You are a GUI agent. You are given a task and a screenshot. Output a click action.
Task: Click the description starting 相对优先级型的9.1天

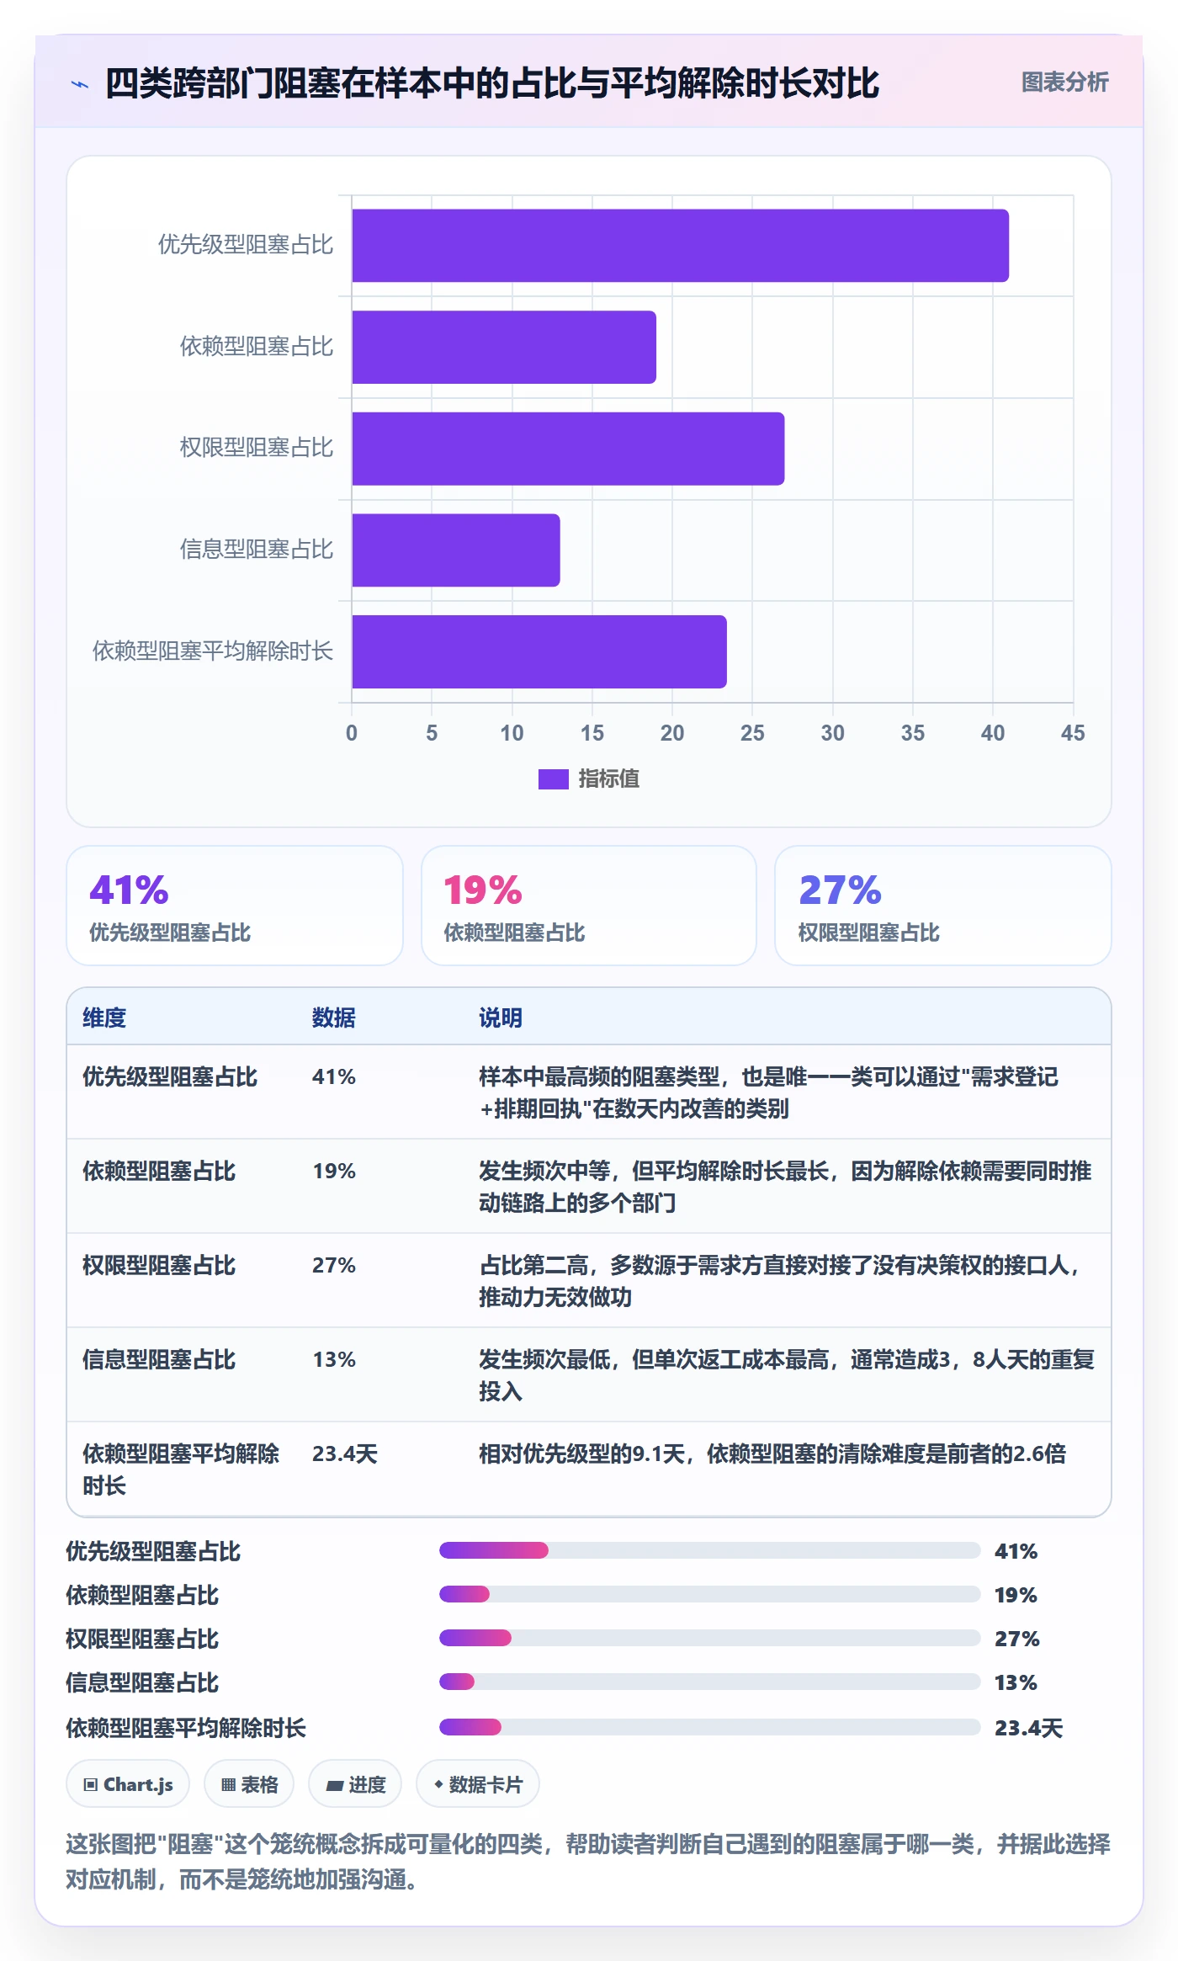[x=772, y=1453]
